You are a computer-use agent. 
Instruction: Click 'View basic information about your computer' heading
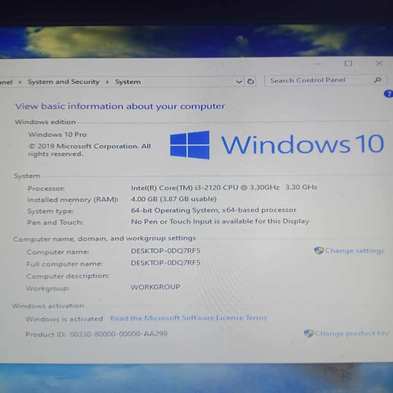click(x=120, y=106)
